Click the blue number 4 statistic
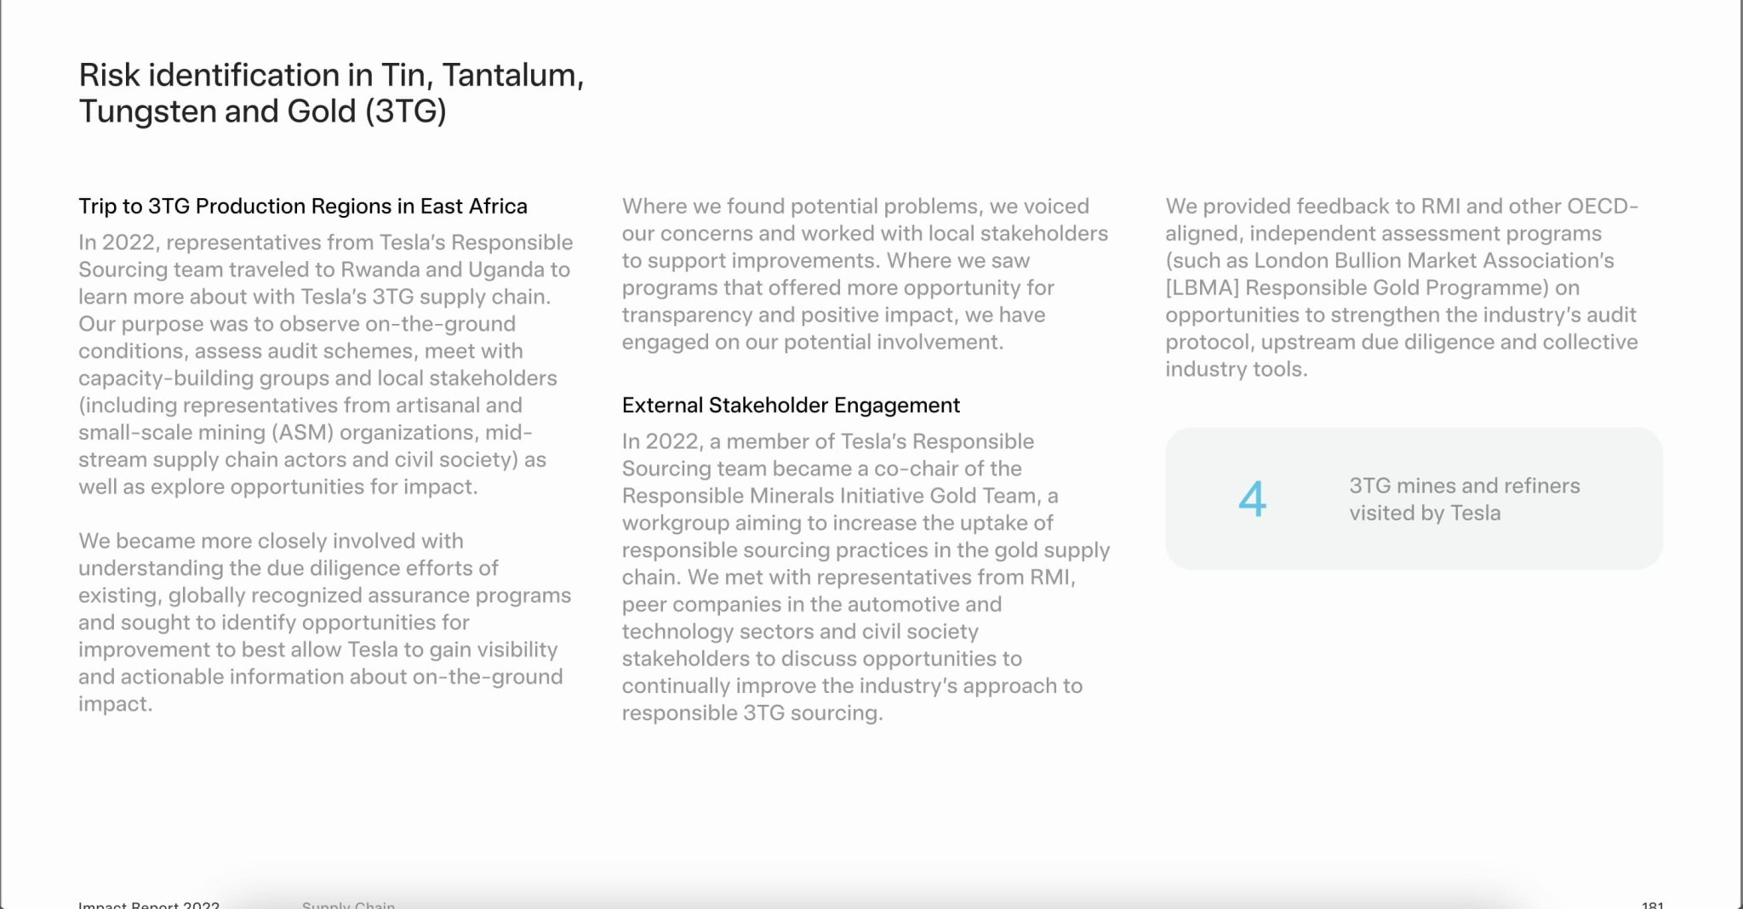 [x=1252, y=499]
